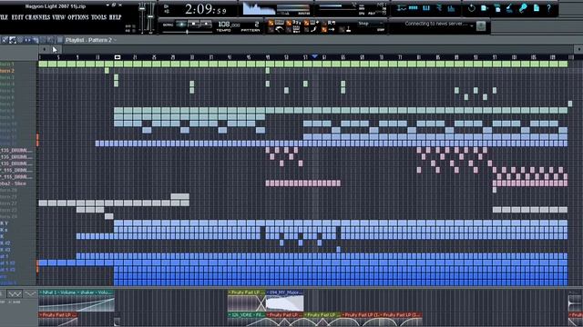Open the Mixer window icon

451,8
